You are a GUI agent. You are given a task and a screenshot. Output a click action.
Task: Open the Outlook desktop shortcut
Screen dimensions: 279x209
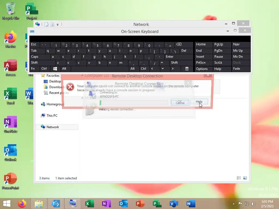pyautogui.click(x=11, y=152)
